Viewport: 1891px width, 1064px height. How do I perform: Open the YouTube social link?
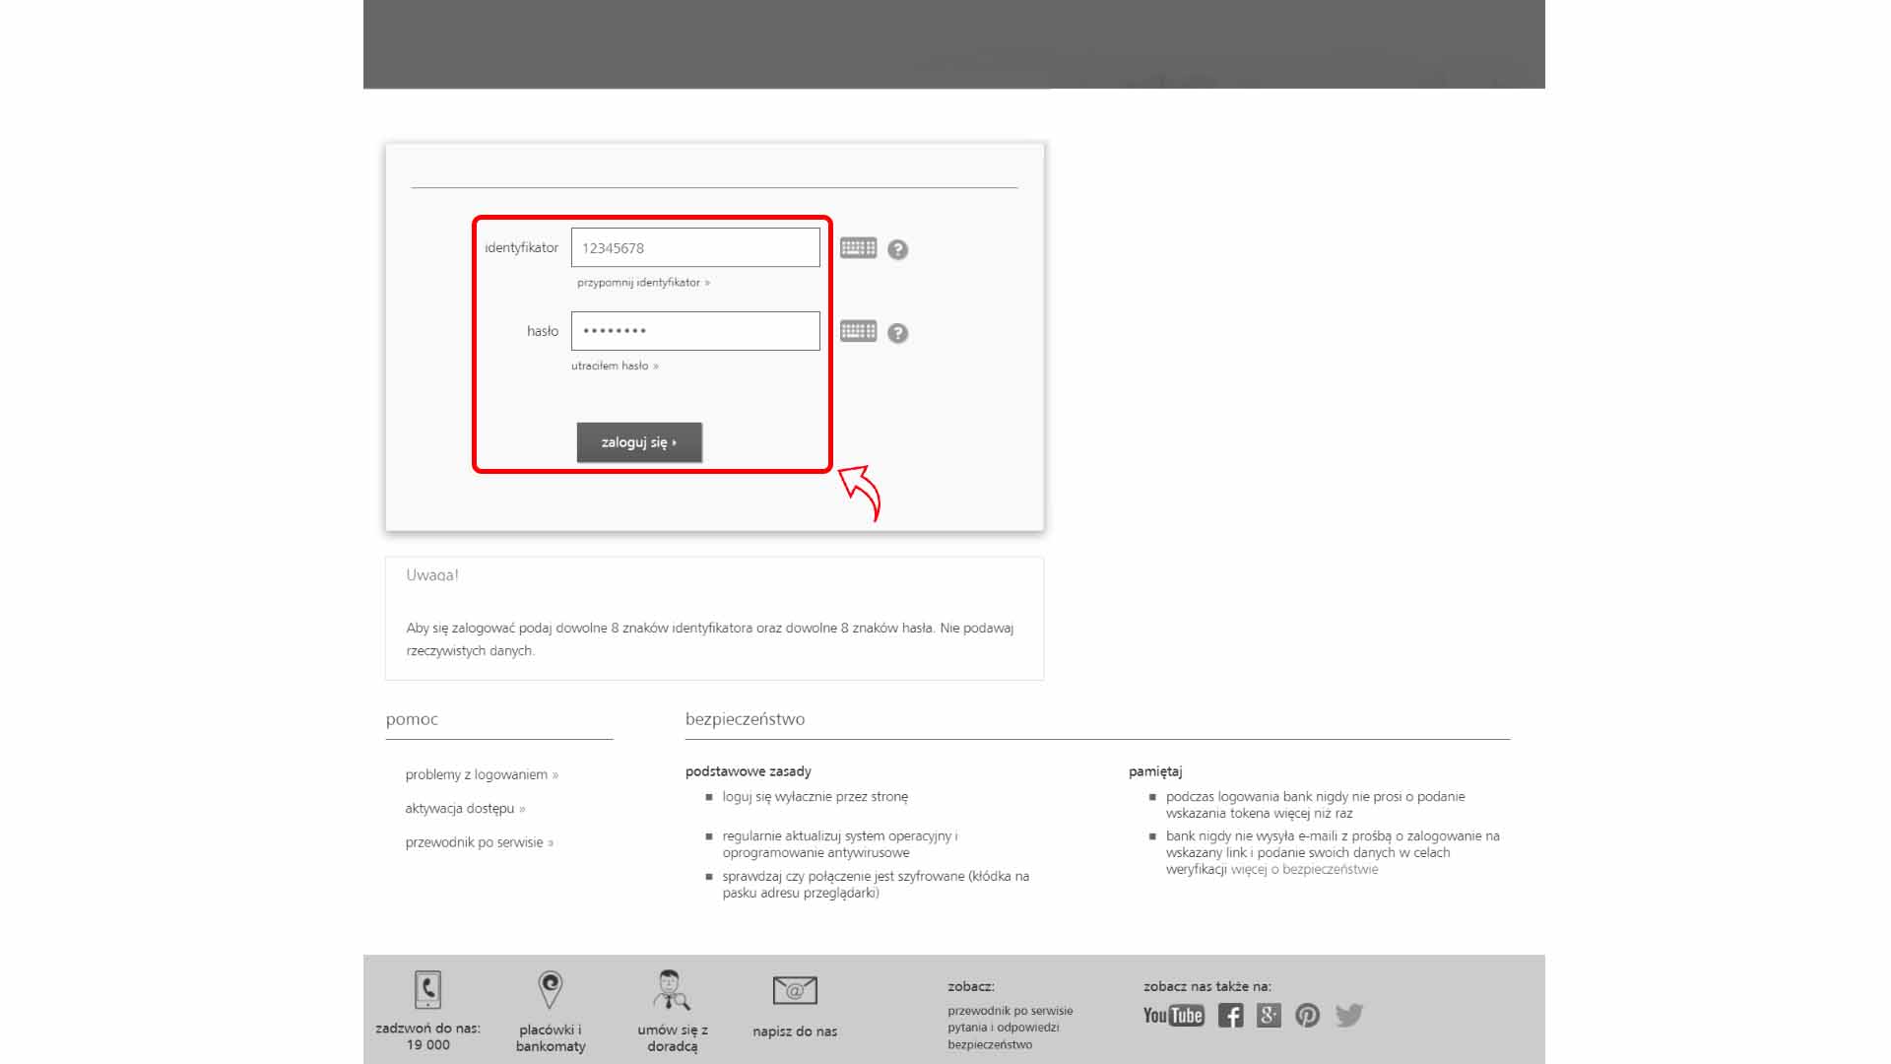(1173, 1016)
